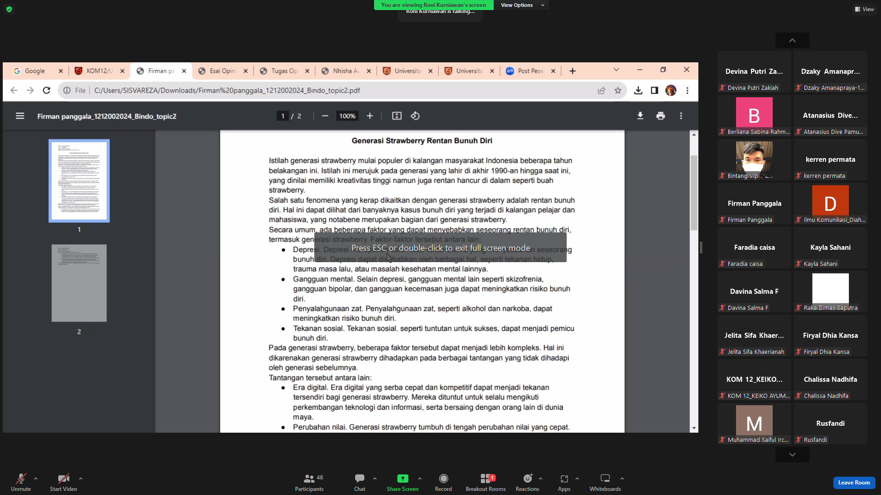Rotate the PDF counterclockwise

[x=415, y=116]
